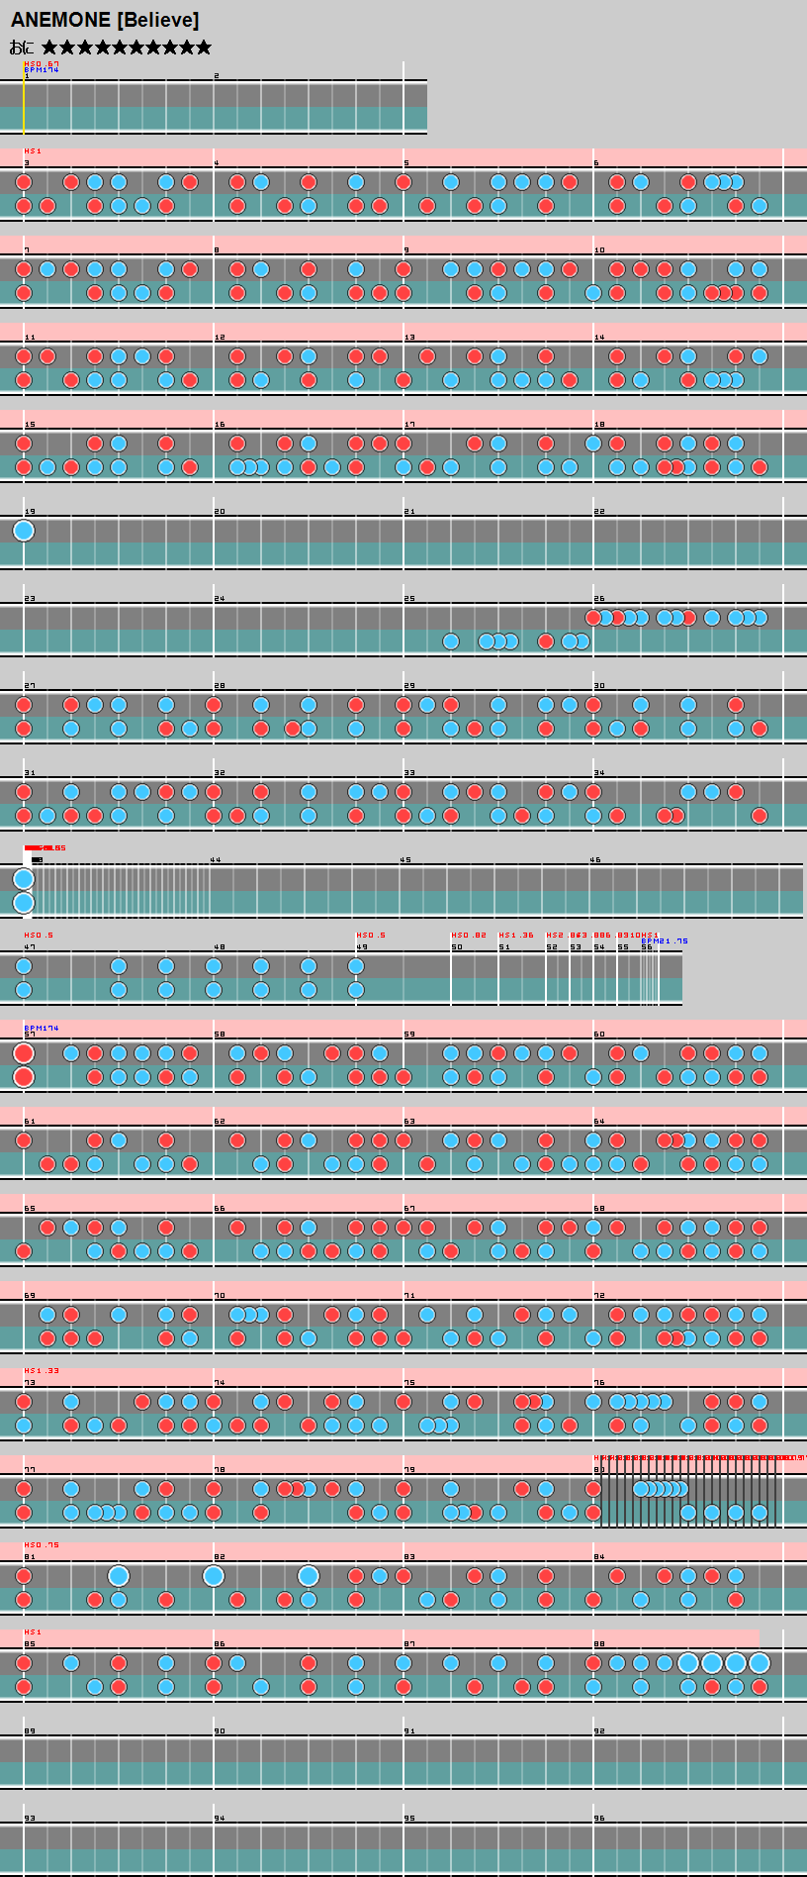Viewport: 807px width, 1877px height.
Task: Click measure number 28
Action: coord(220,686)
